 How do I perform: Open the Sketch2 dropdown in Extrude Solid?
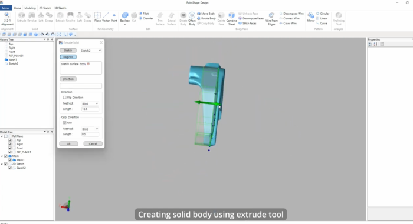point(91,51)
